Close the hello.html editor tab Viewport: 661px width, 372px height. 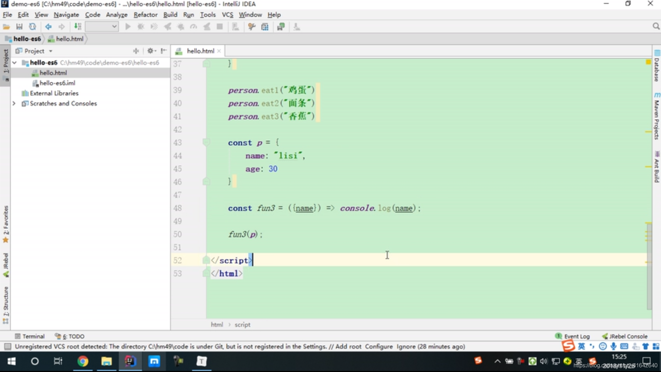[219, 51]
